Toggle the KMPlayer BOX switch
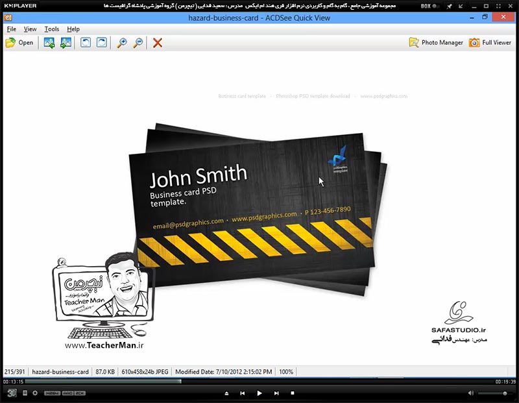The image size is (519, 403). pos(430,6)
